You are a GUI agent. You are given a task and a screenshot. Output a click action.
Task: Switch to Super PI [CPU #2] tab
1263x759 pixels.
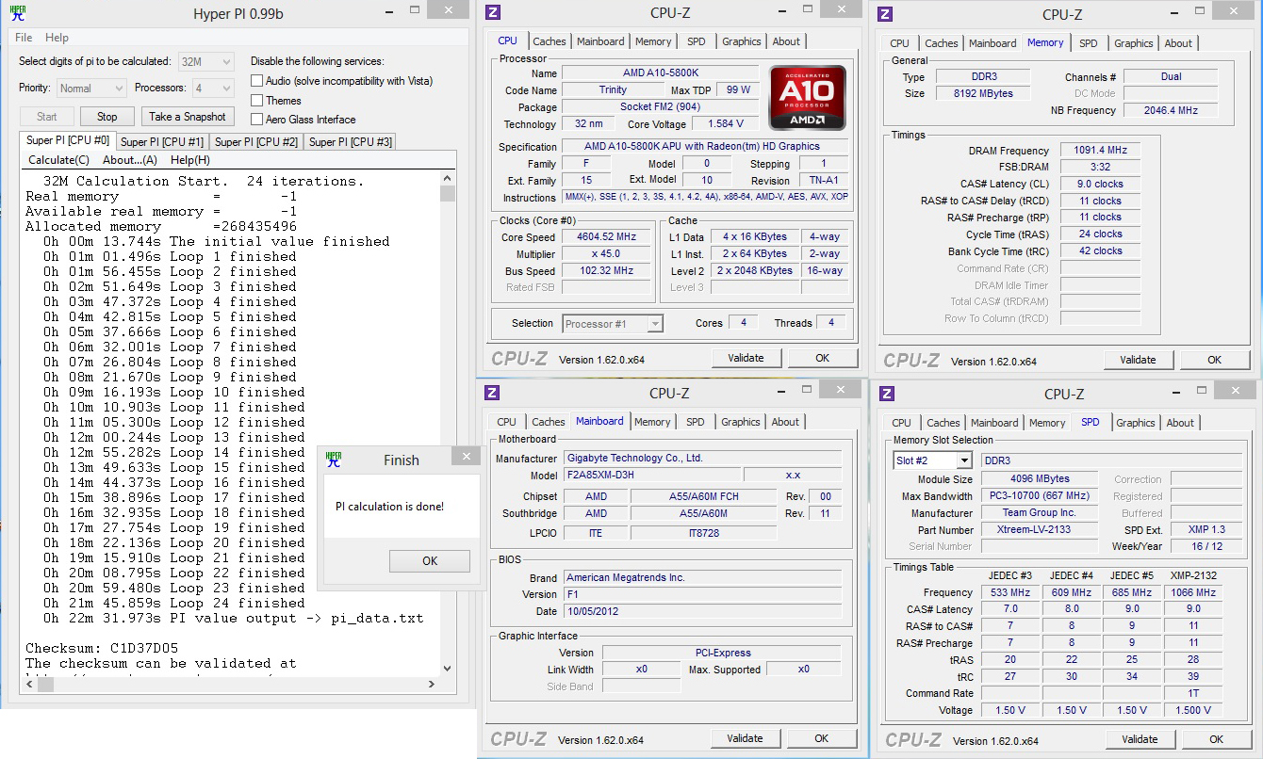256,142
